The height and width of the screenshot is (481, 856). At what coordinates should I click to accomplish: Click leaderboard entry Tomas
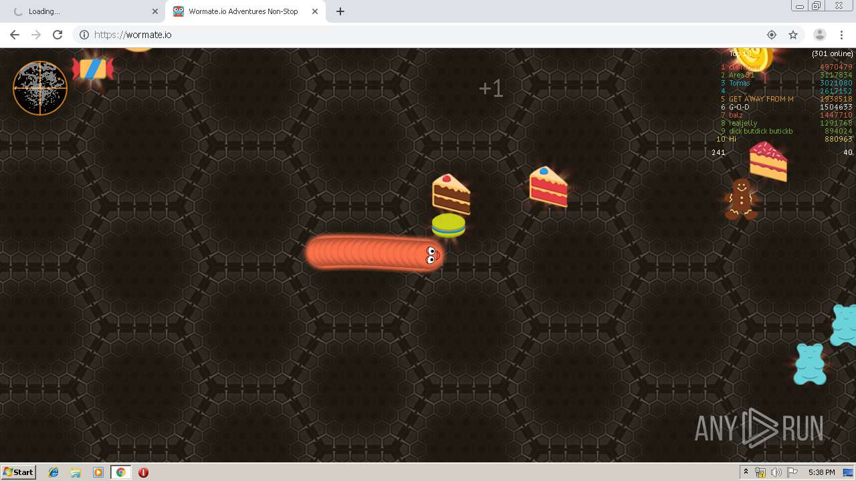pos(739,83)
